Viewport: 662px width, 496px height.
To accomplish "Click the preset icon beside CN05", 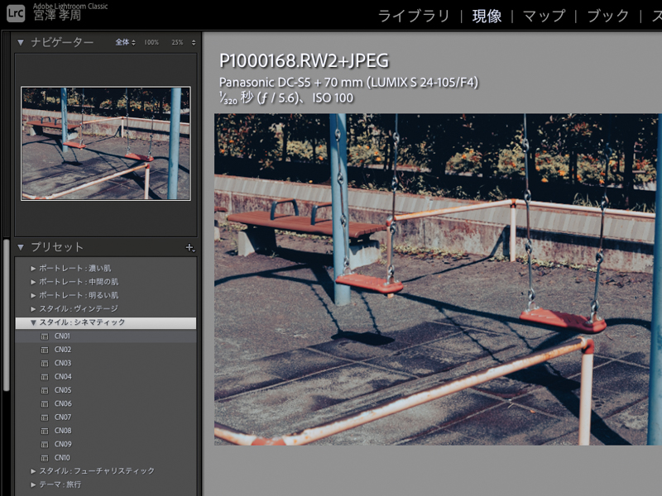I will (45, 390).
